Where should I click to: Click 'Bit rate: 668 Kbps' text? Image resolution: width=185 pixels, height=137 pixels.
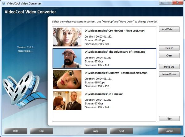tap(95, 83)
